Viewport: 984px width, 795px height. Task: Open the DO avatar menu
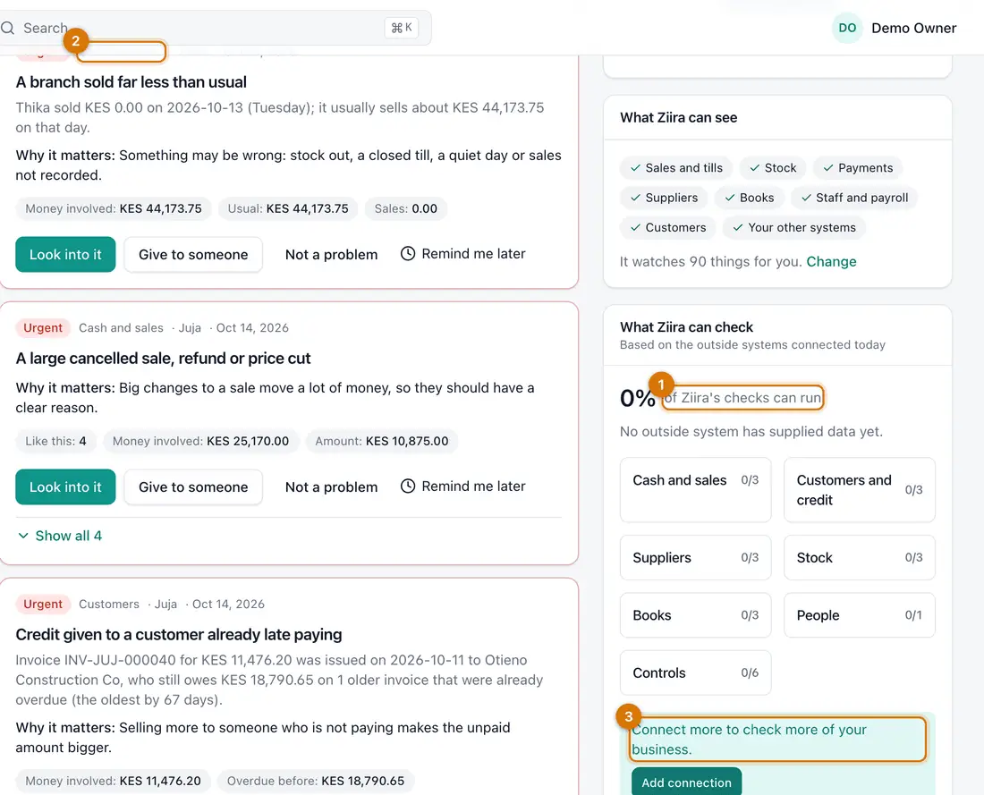click(x=847, y=29)
